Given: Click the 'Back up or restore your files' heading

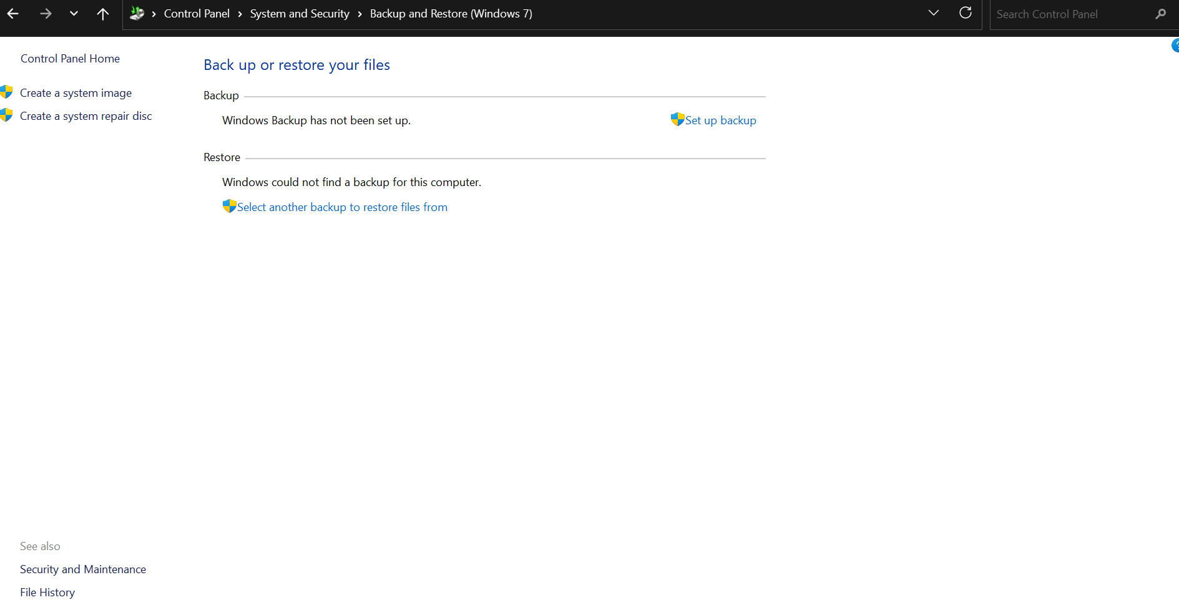Looking at the screenshot, I should (x=296, y=65).
